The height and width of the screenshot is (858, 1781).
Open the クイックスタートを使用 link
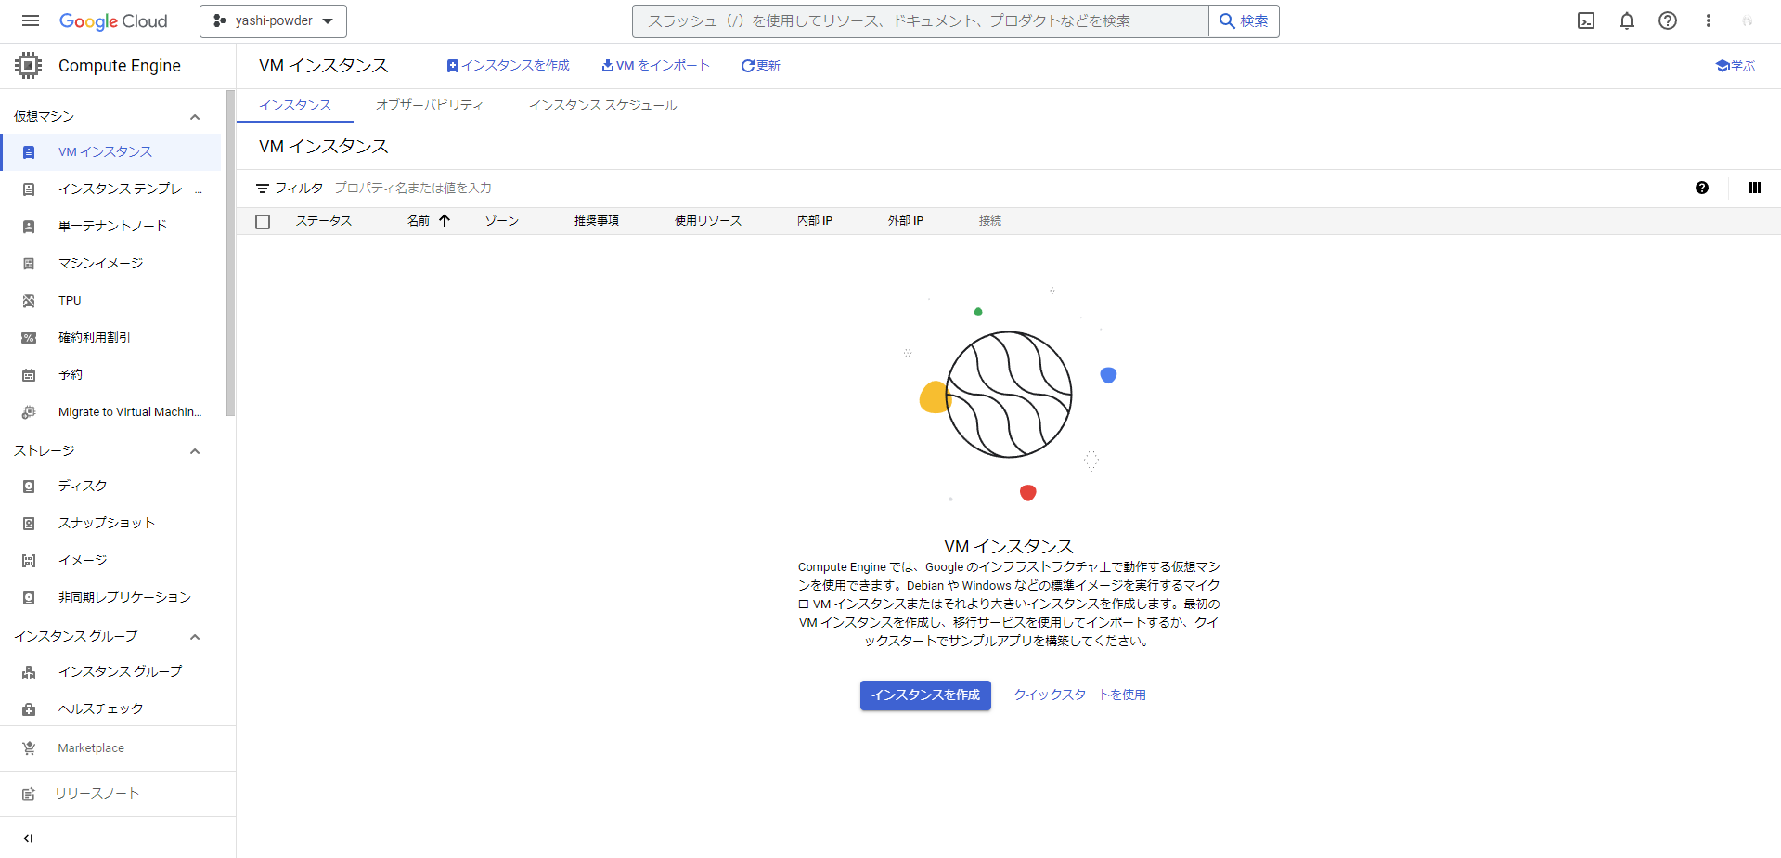pos(1079,695)
